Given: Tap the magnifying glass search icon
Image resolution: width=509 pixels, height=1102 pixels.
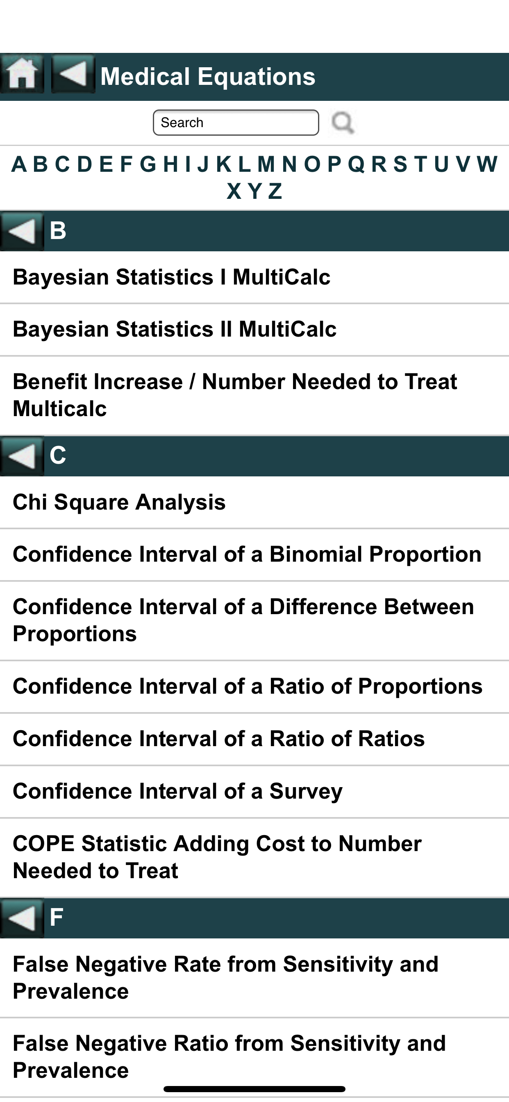Looking at the screenshot, I should point(343,123).
